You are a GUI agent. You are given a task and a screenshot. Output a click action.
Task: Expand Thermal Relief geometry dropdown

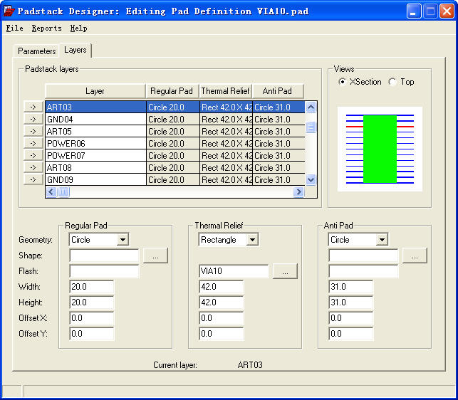point(251,240)
